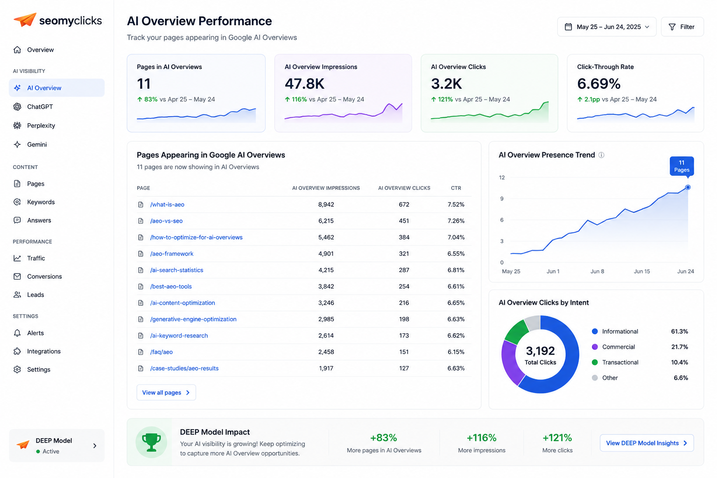Click the info icon beside Presence Trend
The width and height of the screenshot is (717, 478).
tap(601, 155)
